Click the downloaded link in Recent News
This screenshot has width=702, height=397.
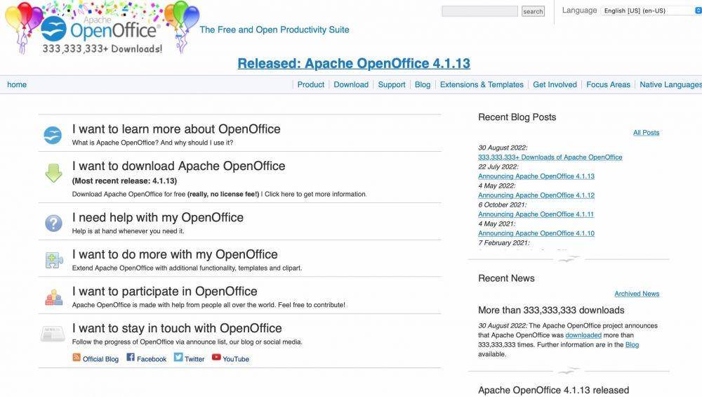point(583,335)
